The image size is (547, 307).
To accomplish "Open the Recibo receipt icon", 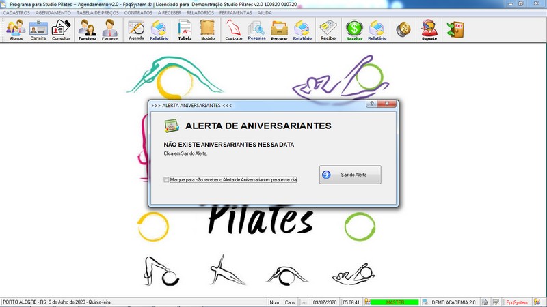I will coord(328,30).
